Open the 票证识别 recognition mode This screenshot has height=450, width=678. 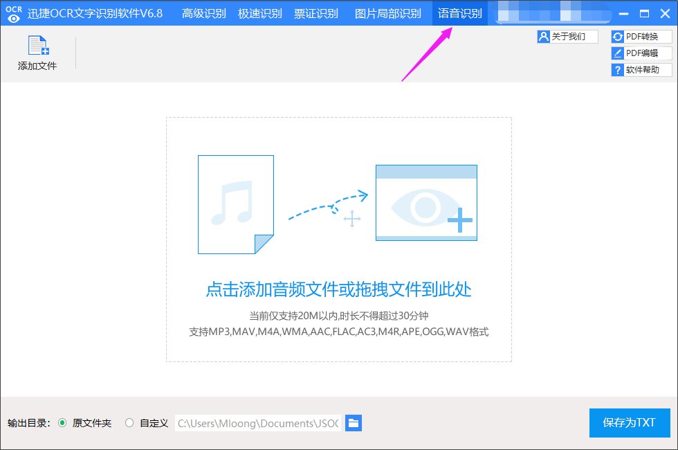point(317,12)
